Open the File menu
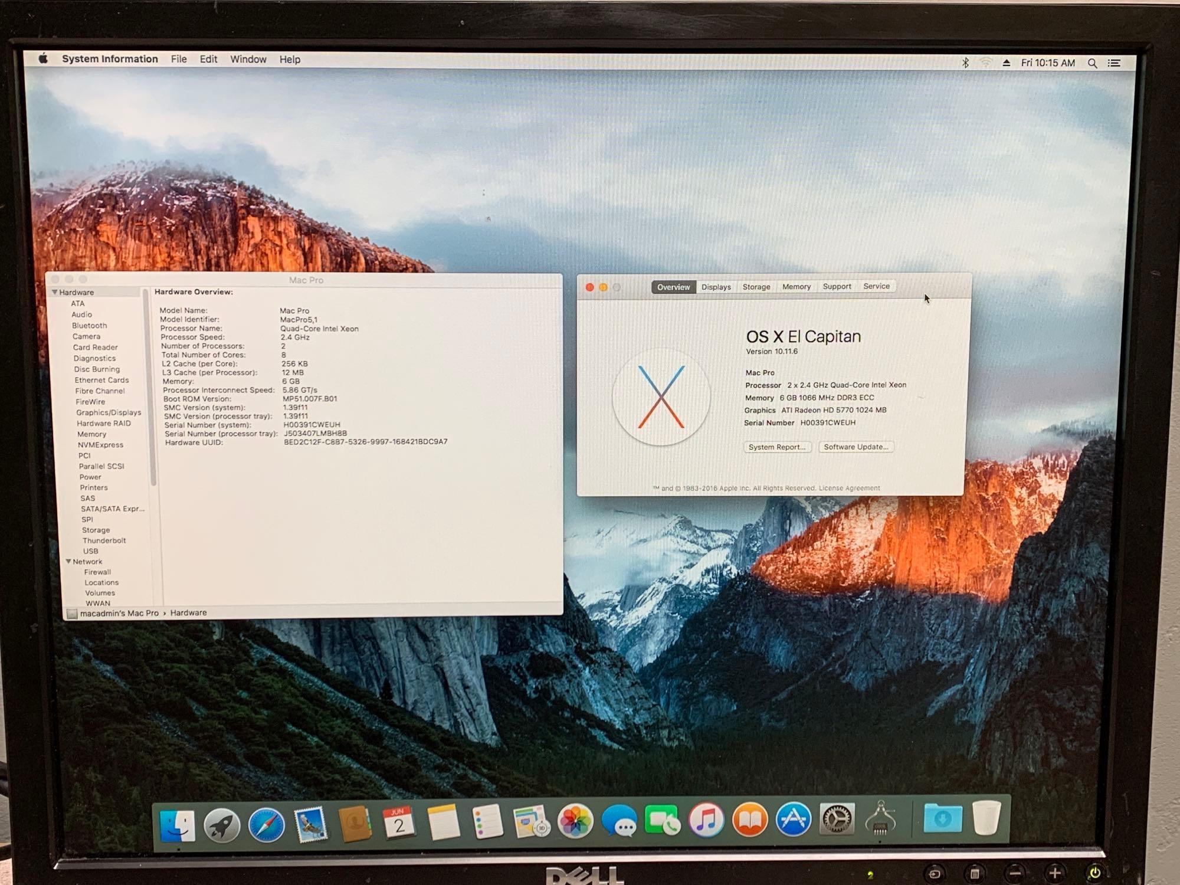The image size is (1180, 885). (179, 59)
